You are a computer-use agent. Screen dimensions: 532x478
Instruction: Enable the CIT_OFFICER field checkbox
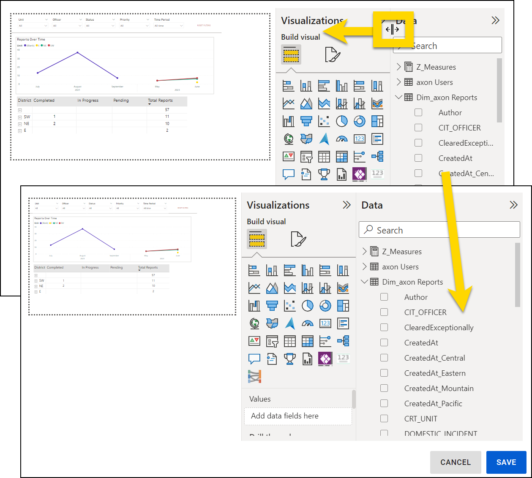[x=384, y=312]
